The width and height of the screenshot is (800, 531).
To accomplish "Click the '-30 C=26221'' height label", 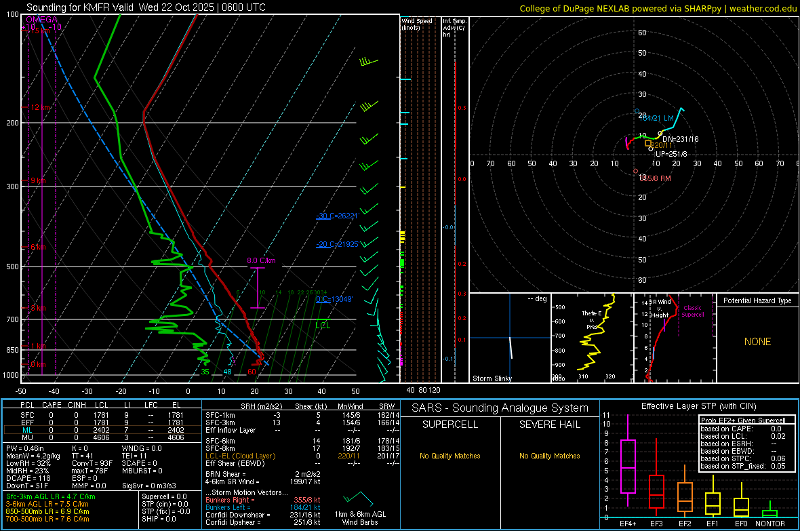I will [338, 216].
